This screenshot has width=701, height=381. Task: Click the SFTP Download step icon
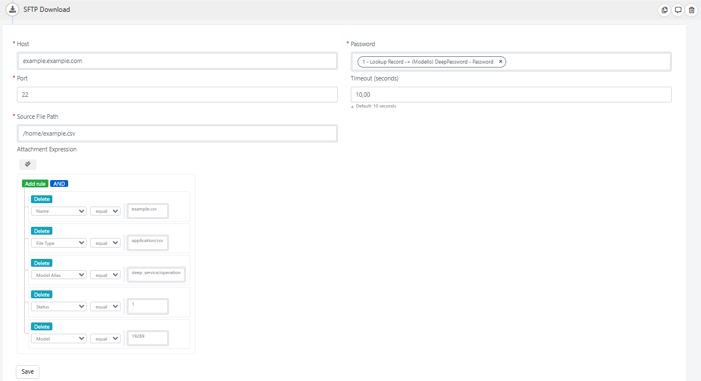point(12,10)
